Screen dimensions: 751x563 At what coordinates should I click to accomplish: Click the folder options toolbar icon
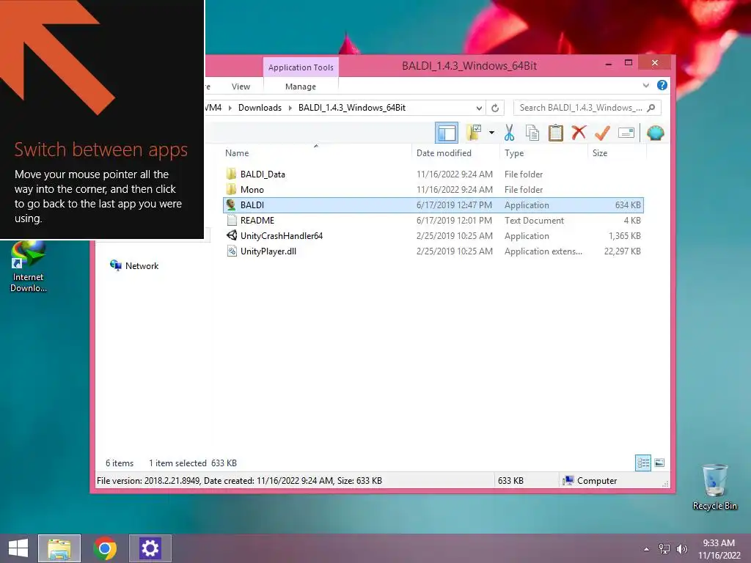(x=475, y=133)
